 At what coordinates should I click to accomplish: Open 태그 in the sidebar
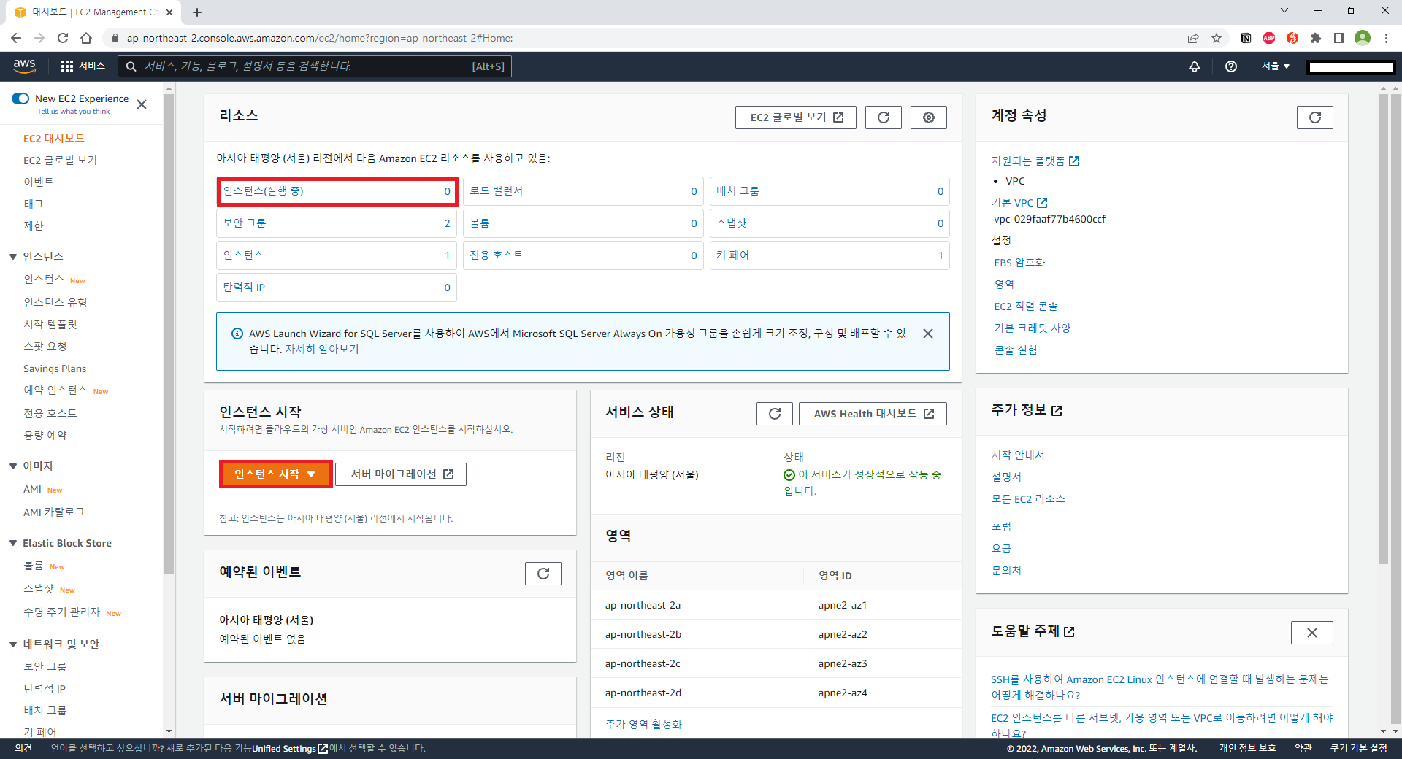click(x=34, y=204)
